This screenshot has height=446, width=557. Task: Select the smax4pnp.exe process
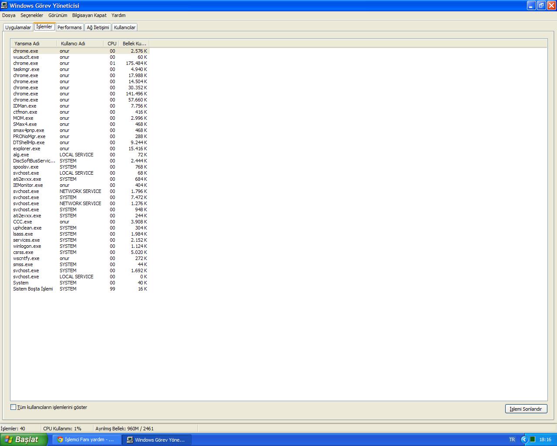click(80, 130)
